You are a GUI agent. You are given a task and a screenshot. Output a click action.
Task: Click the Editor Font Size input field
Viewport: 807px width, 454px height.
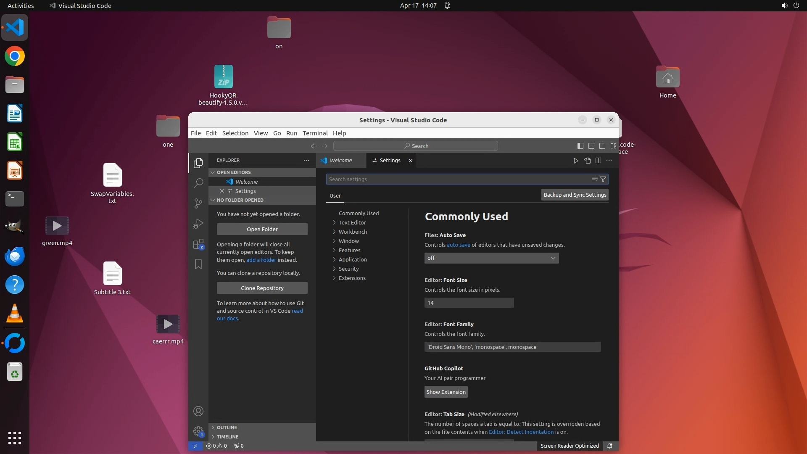tap(469, 303)
